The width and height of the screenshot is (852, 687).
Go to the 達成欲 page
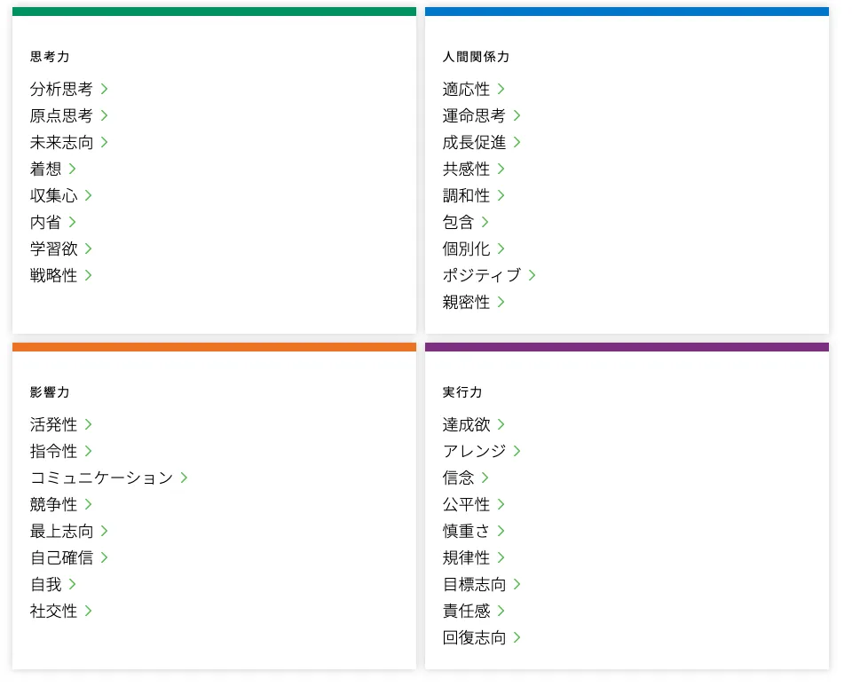click(x=466, y=424)
